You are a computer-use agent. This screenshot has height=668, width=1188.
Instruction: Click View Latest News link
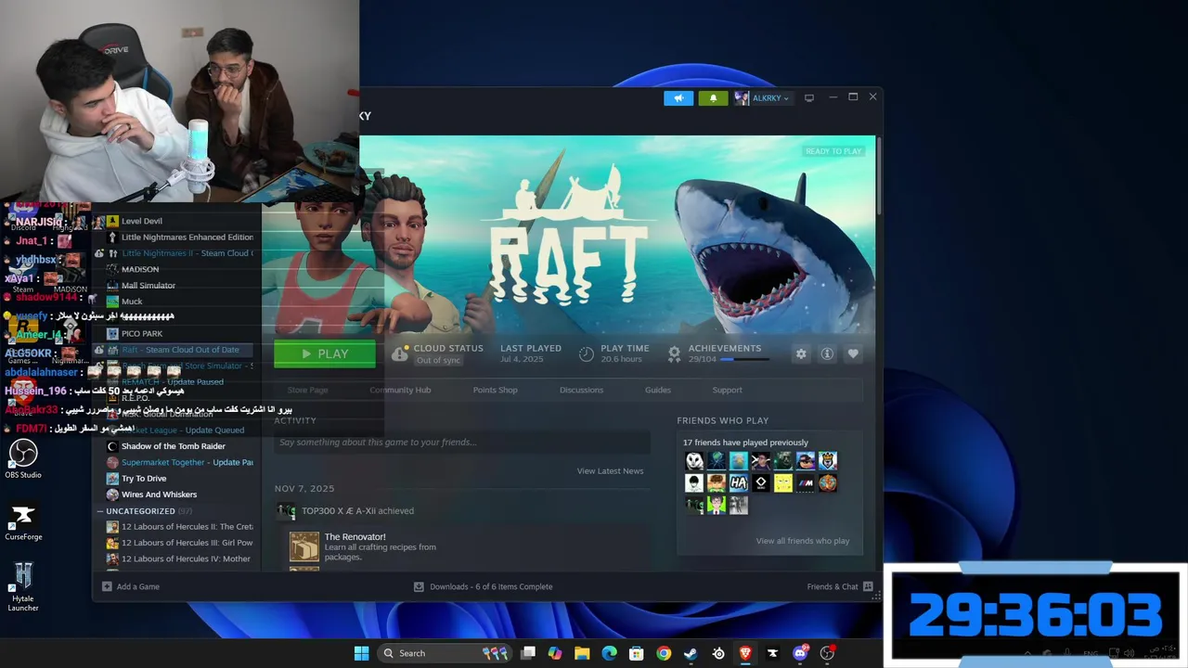point(610,471)
